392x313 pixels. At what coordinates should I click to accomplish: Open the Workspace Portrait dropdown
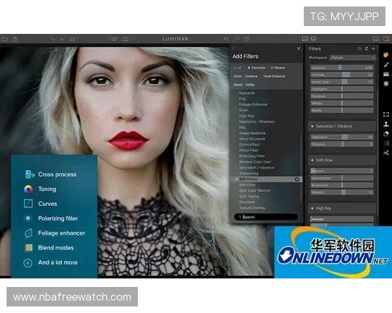click(x=352, y=58)
